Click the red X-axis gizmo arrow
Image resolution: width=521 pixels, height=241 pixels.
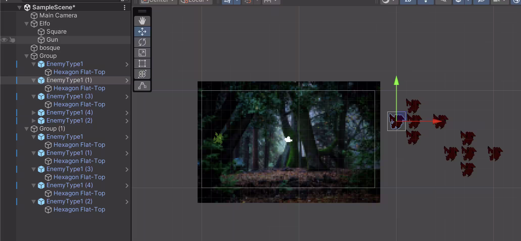click(437, 121)
